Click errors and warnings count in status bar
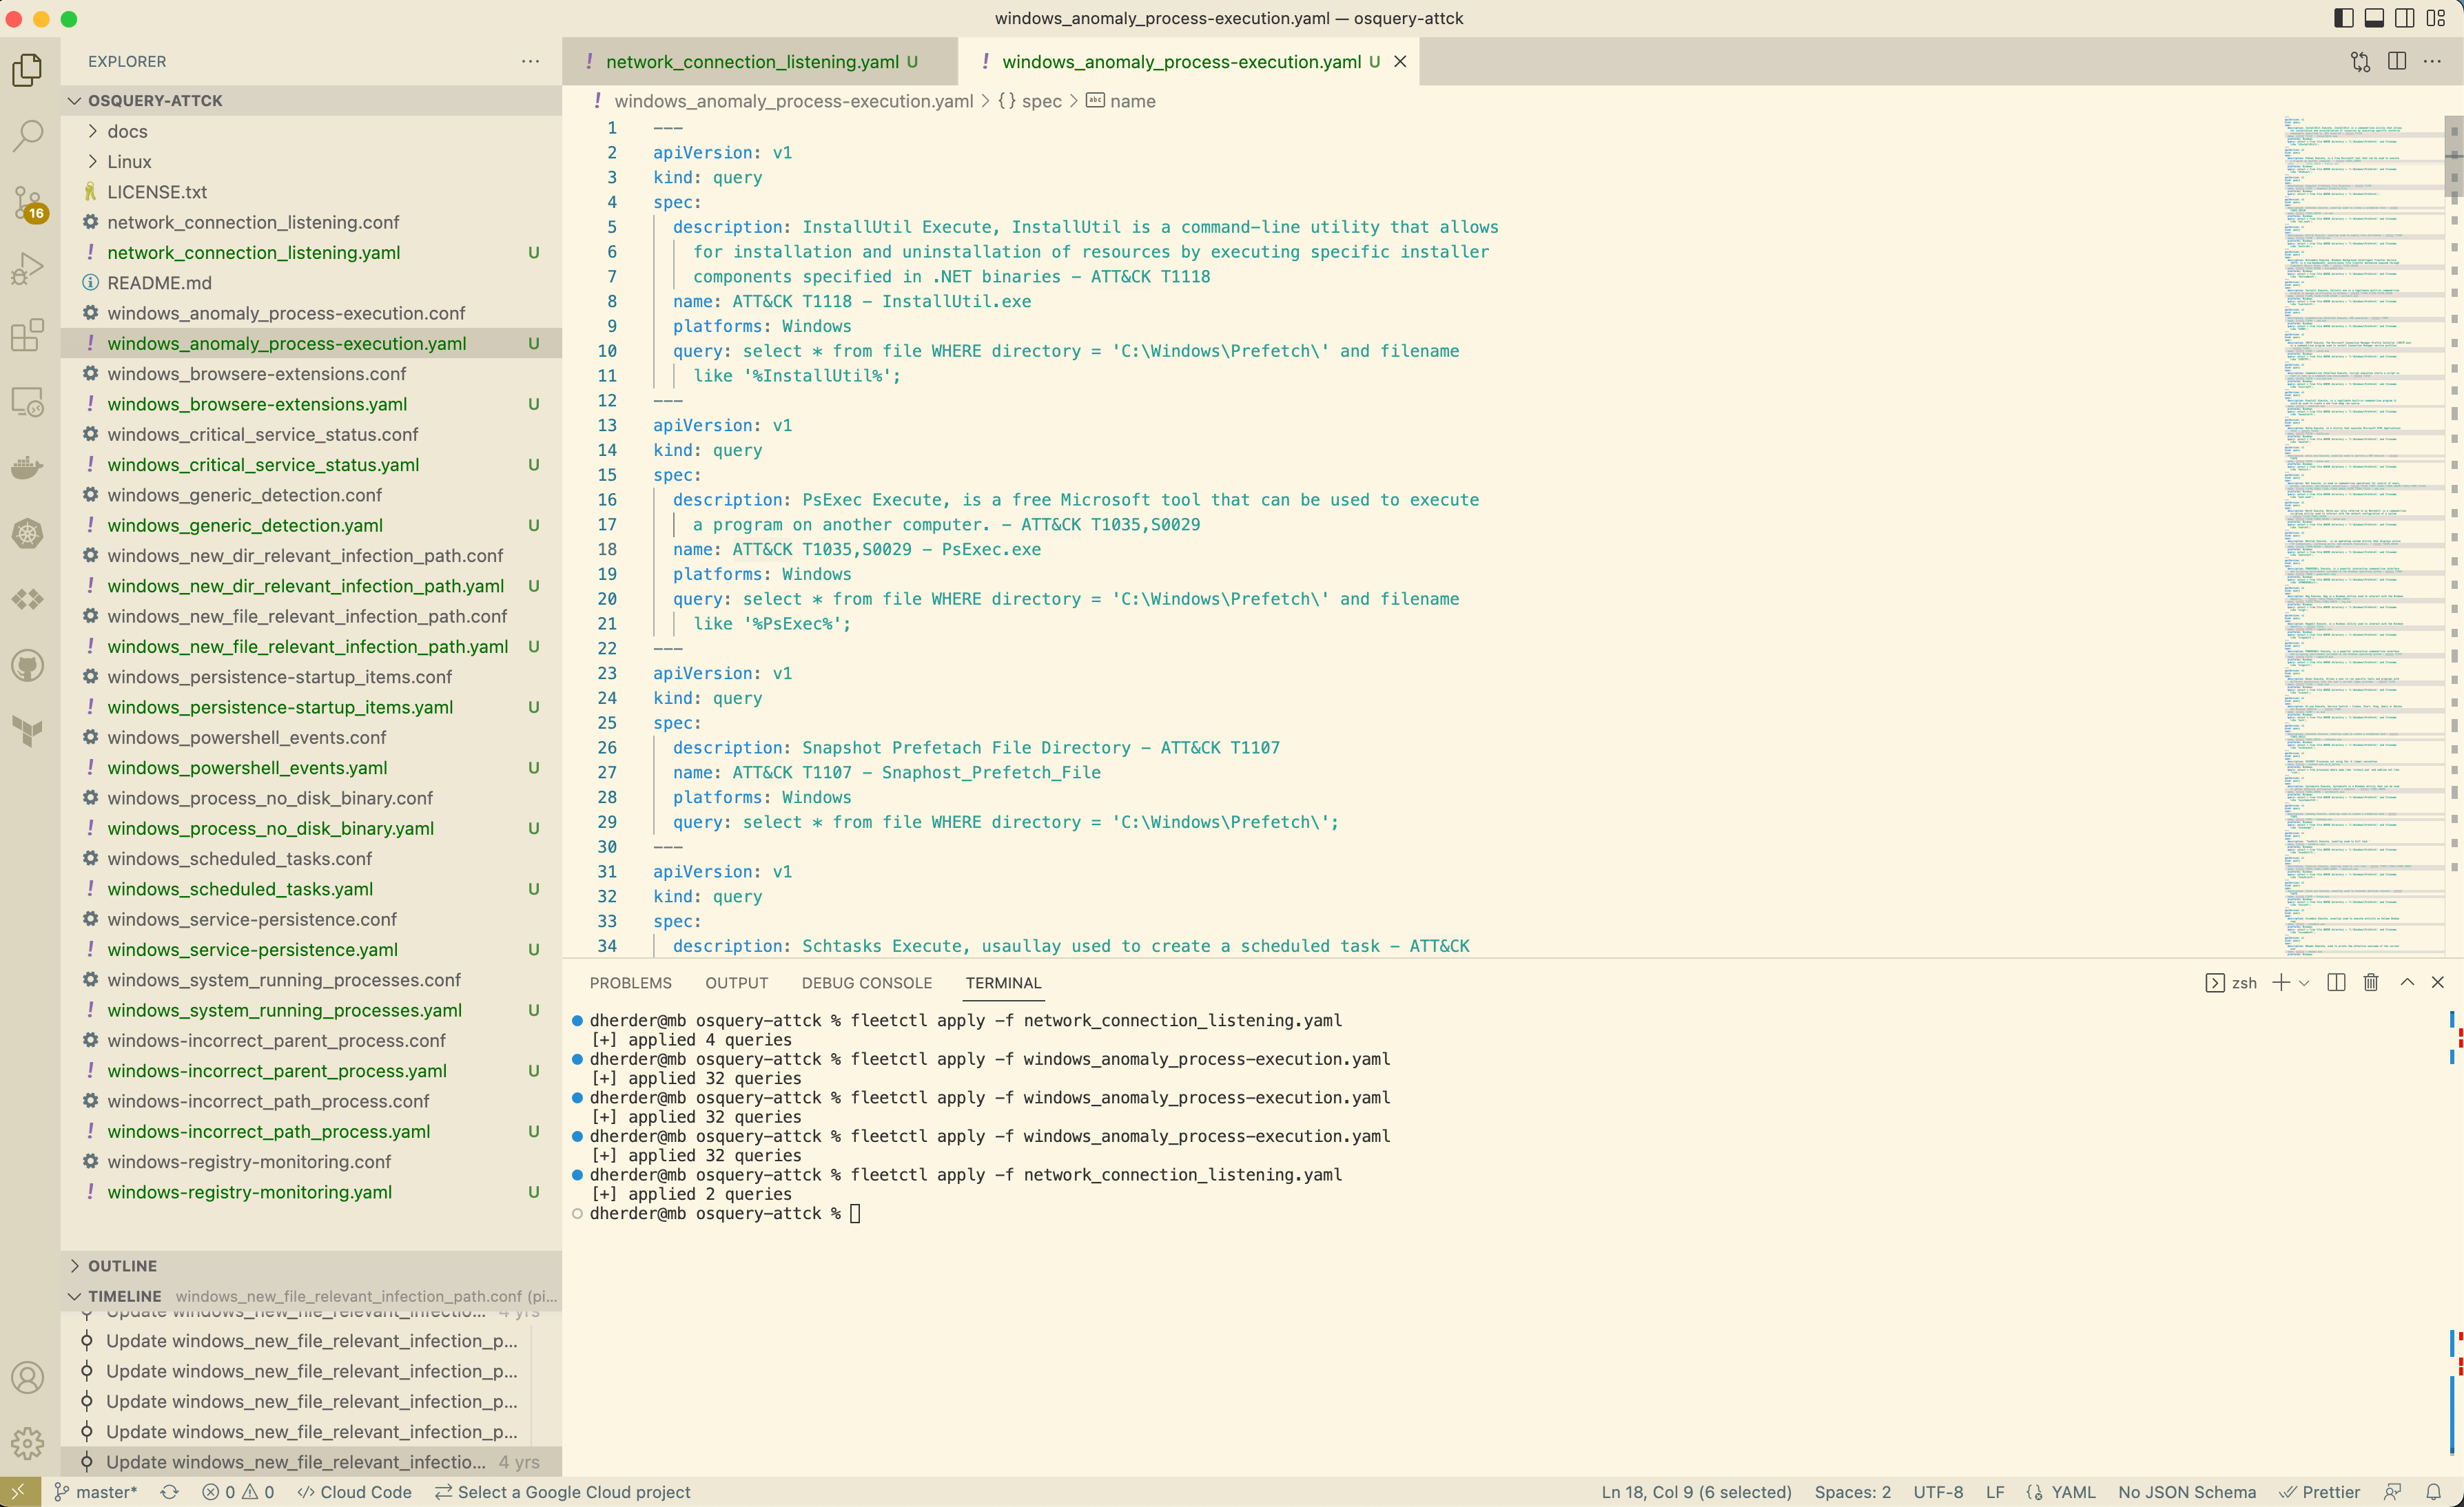Image resolution: width=2464 pixels, height=1507 pixels. tap(238, 1492)
